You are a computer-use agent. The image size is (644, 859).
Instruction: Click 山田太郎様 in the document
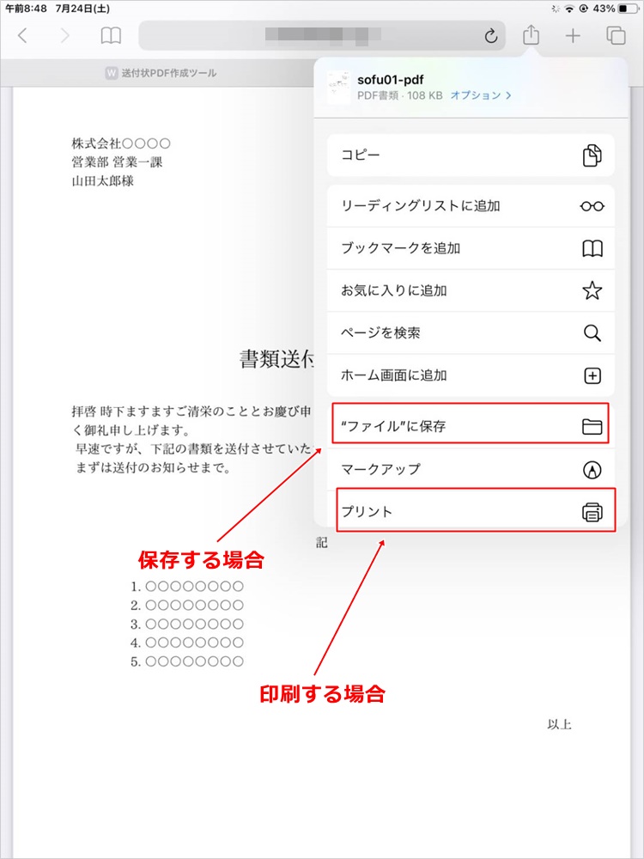click(x=102, y=180)
